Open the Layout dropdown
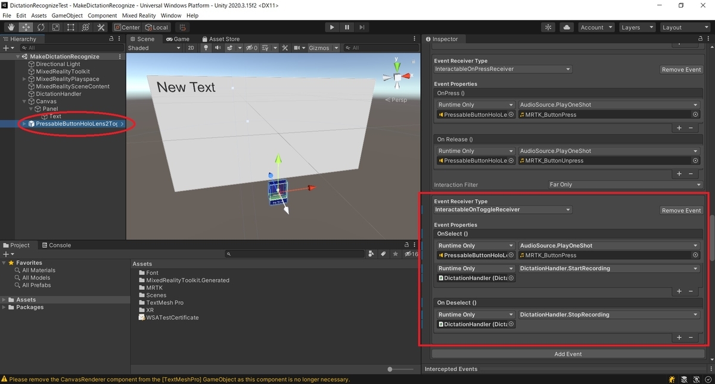The height and width of the screenshot is (384, 715). tap(684, 27)
